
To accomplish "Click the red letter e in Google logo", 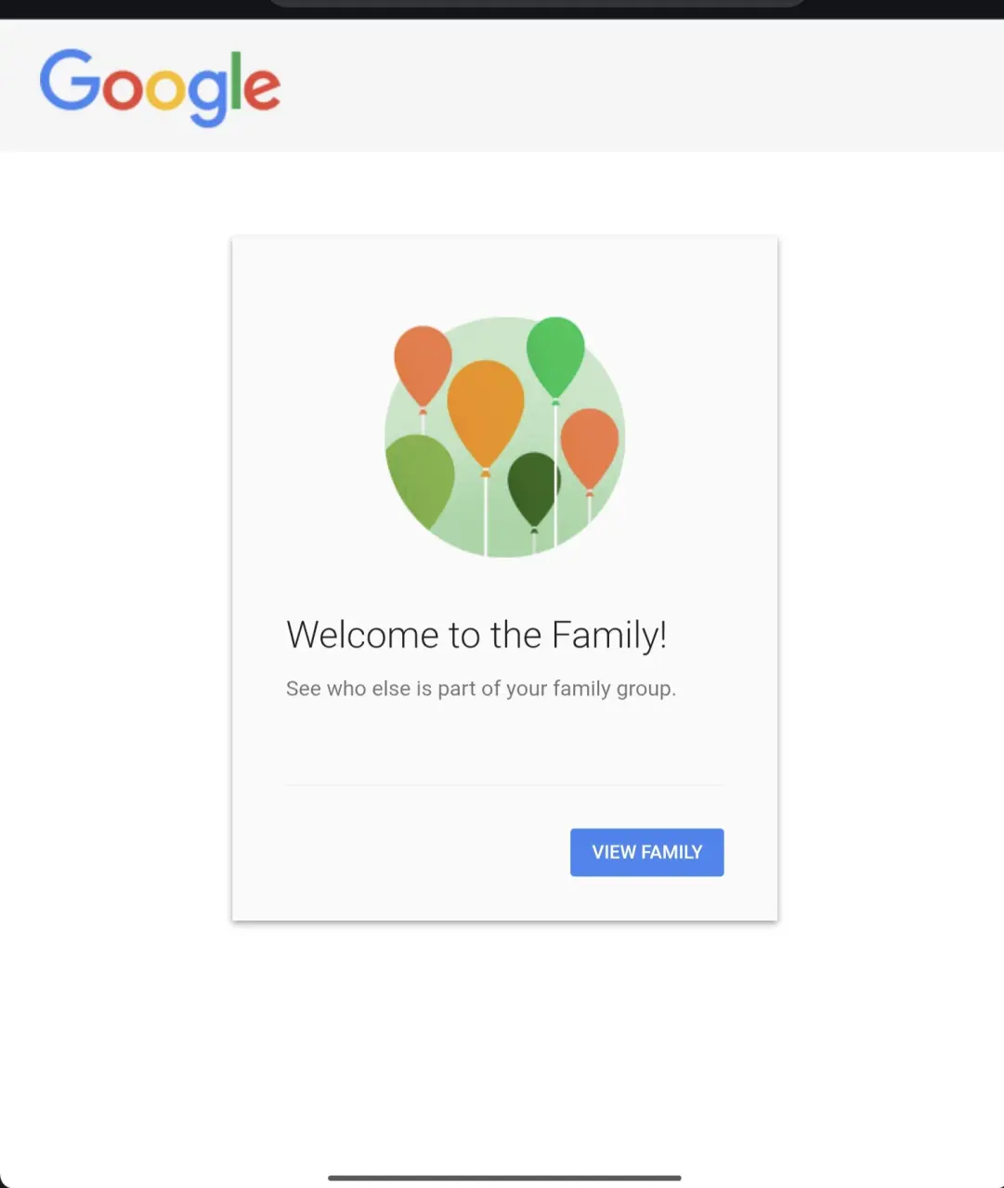I will tap(262, 89).
